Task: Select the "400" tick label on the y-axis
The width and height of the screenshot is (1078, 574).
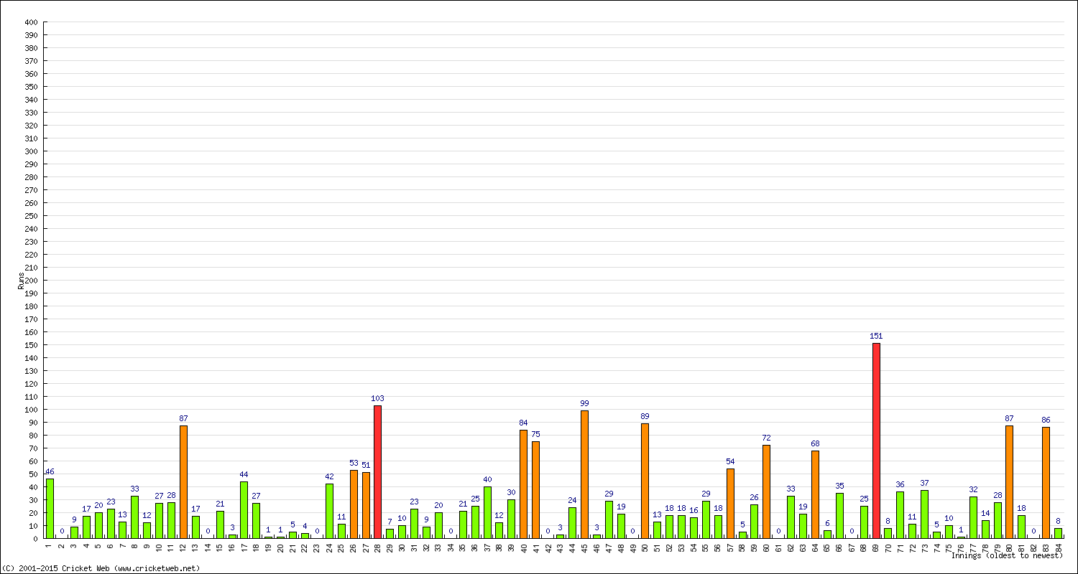Action: coord(31,22)
